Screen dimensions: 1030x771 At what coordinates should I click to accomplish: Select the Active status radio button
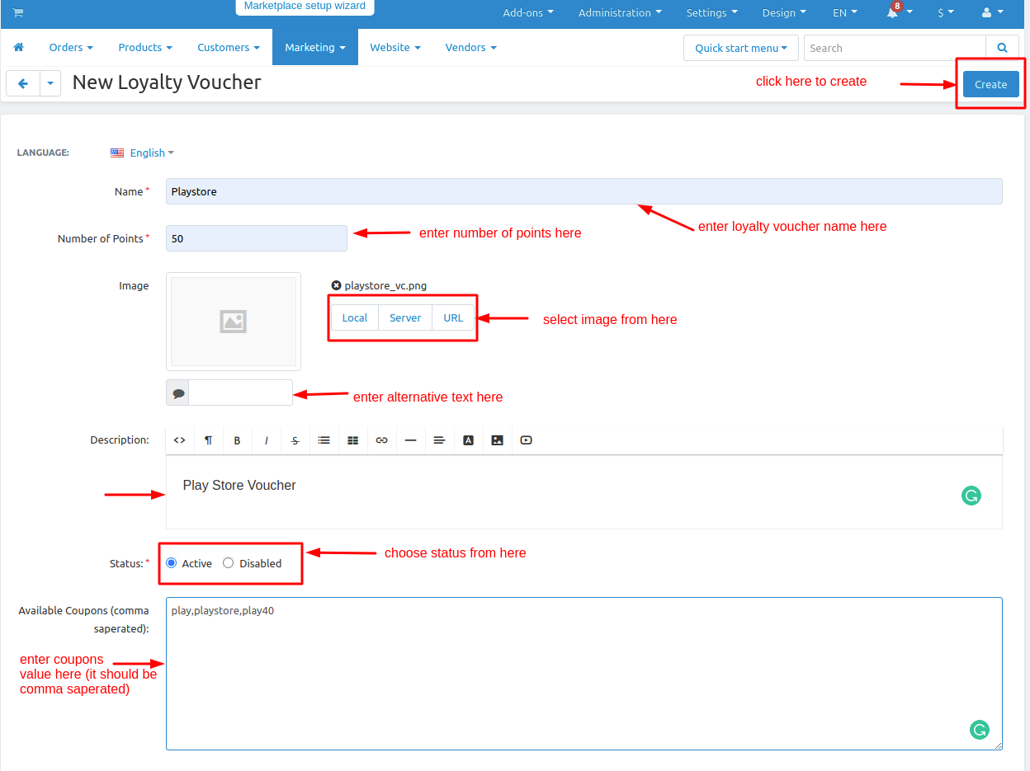tap(171, 563)
